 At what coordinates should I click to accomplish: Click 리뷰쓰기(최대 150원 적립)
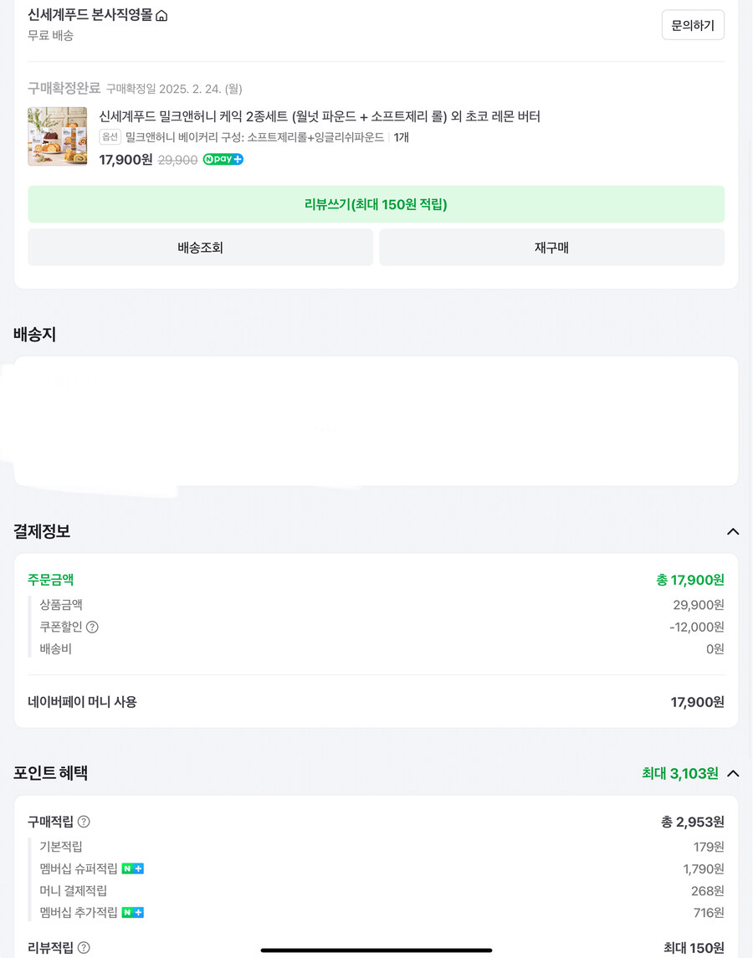point(376,204)
